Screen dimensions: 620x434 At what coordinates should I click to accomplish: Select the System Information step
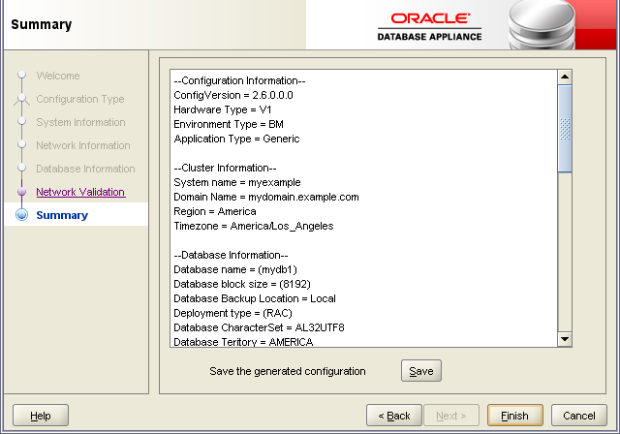click(80, 122)
